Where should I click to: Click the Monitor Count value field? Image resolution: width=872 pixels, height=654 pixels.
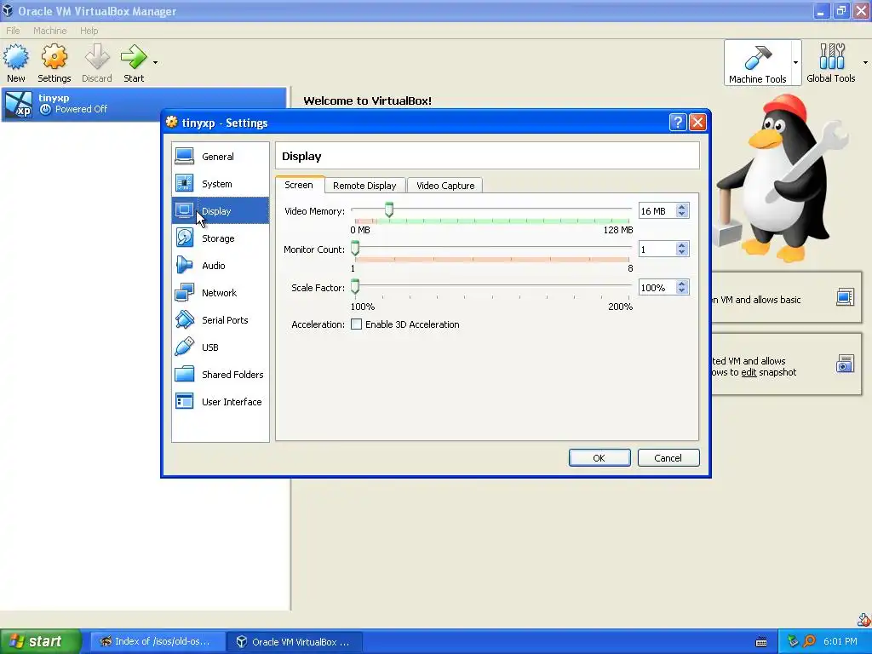coord(657,250)
